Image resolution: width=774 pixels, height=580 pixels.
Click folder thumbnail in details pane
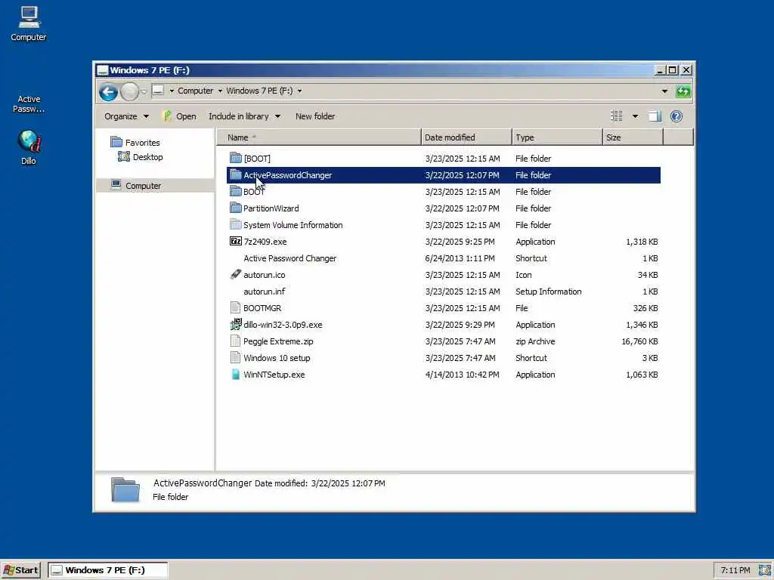coord(125,490)
